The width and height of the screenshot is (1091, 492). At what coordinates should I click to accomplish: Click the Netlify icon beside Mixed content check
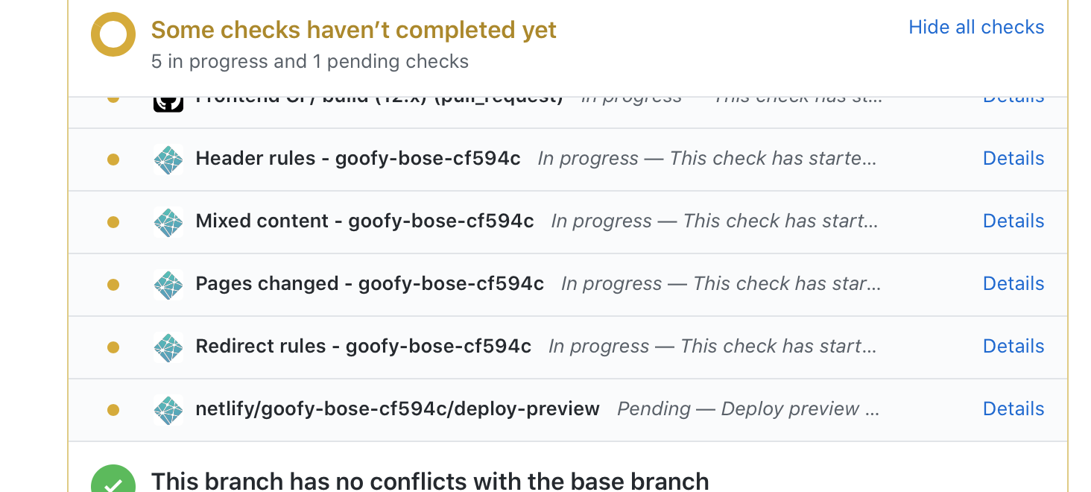(x=168, y=221)
